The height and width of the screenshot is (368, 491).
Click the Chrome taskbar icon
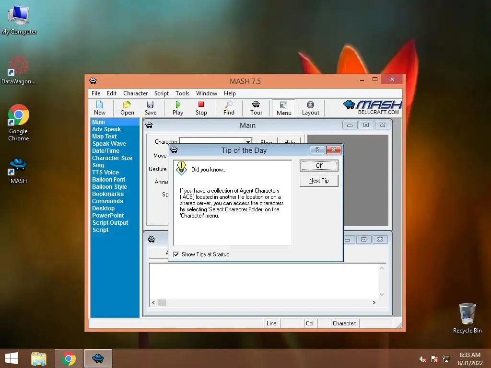(69, 358)
